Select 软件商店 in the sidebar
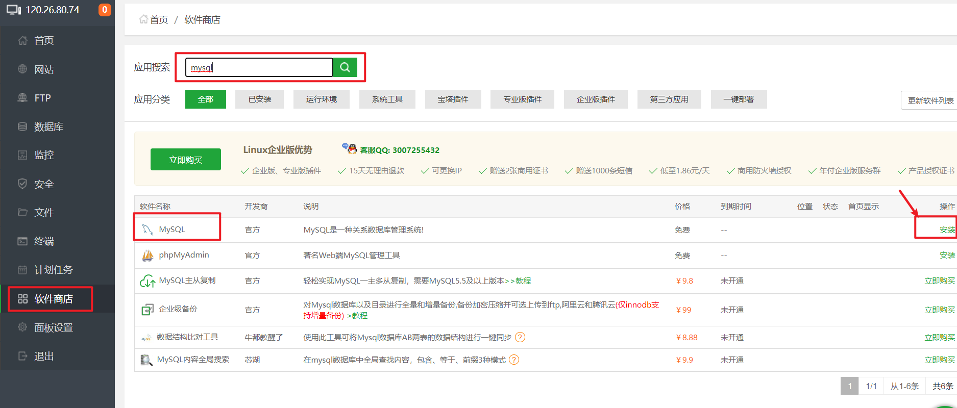Screen dimensions: 957x408 57,299
